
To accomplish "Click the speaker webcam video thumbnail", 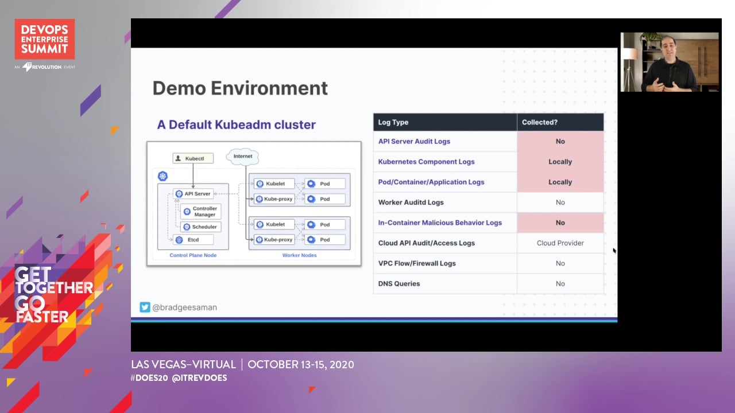I will (x=670, y=62).
